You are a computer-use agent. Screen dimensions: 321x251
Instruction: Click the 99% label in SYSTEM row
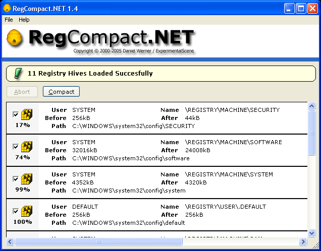point(23,190)
